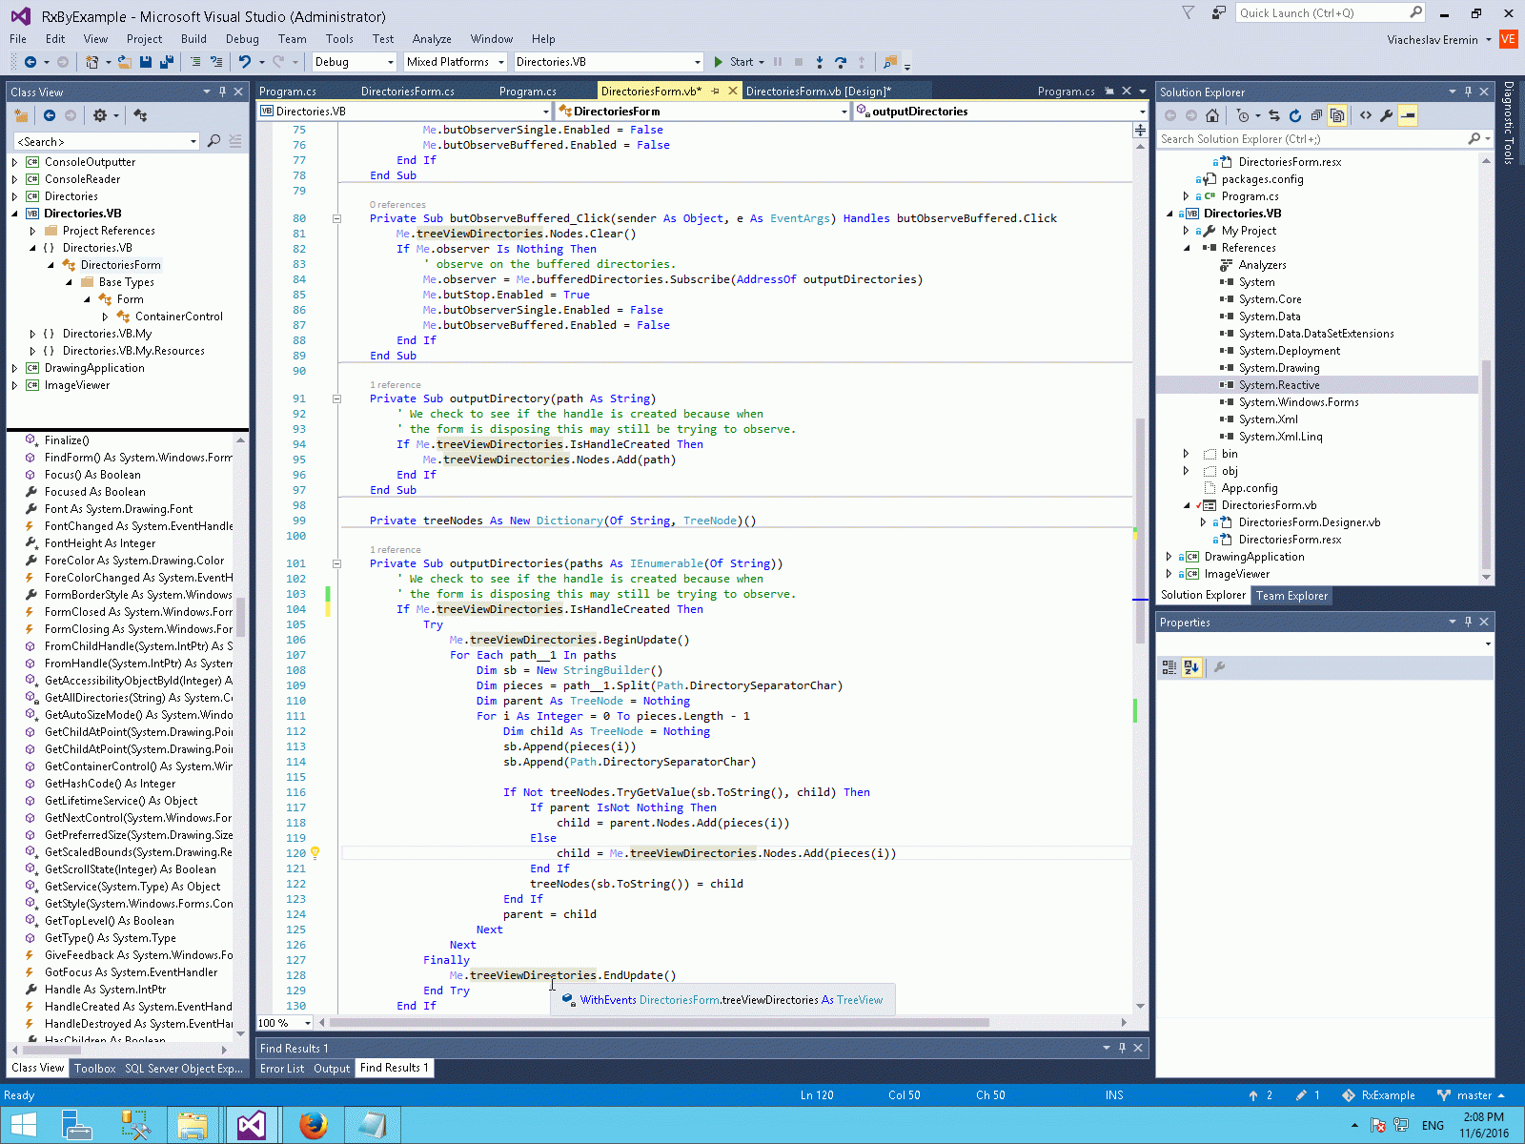The height and width of the screenshot is (1144, 1525).
Task: Toggle Show All Files in Solution Explorer
Action: 1337,115
